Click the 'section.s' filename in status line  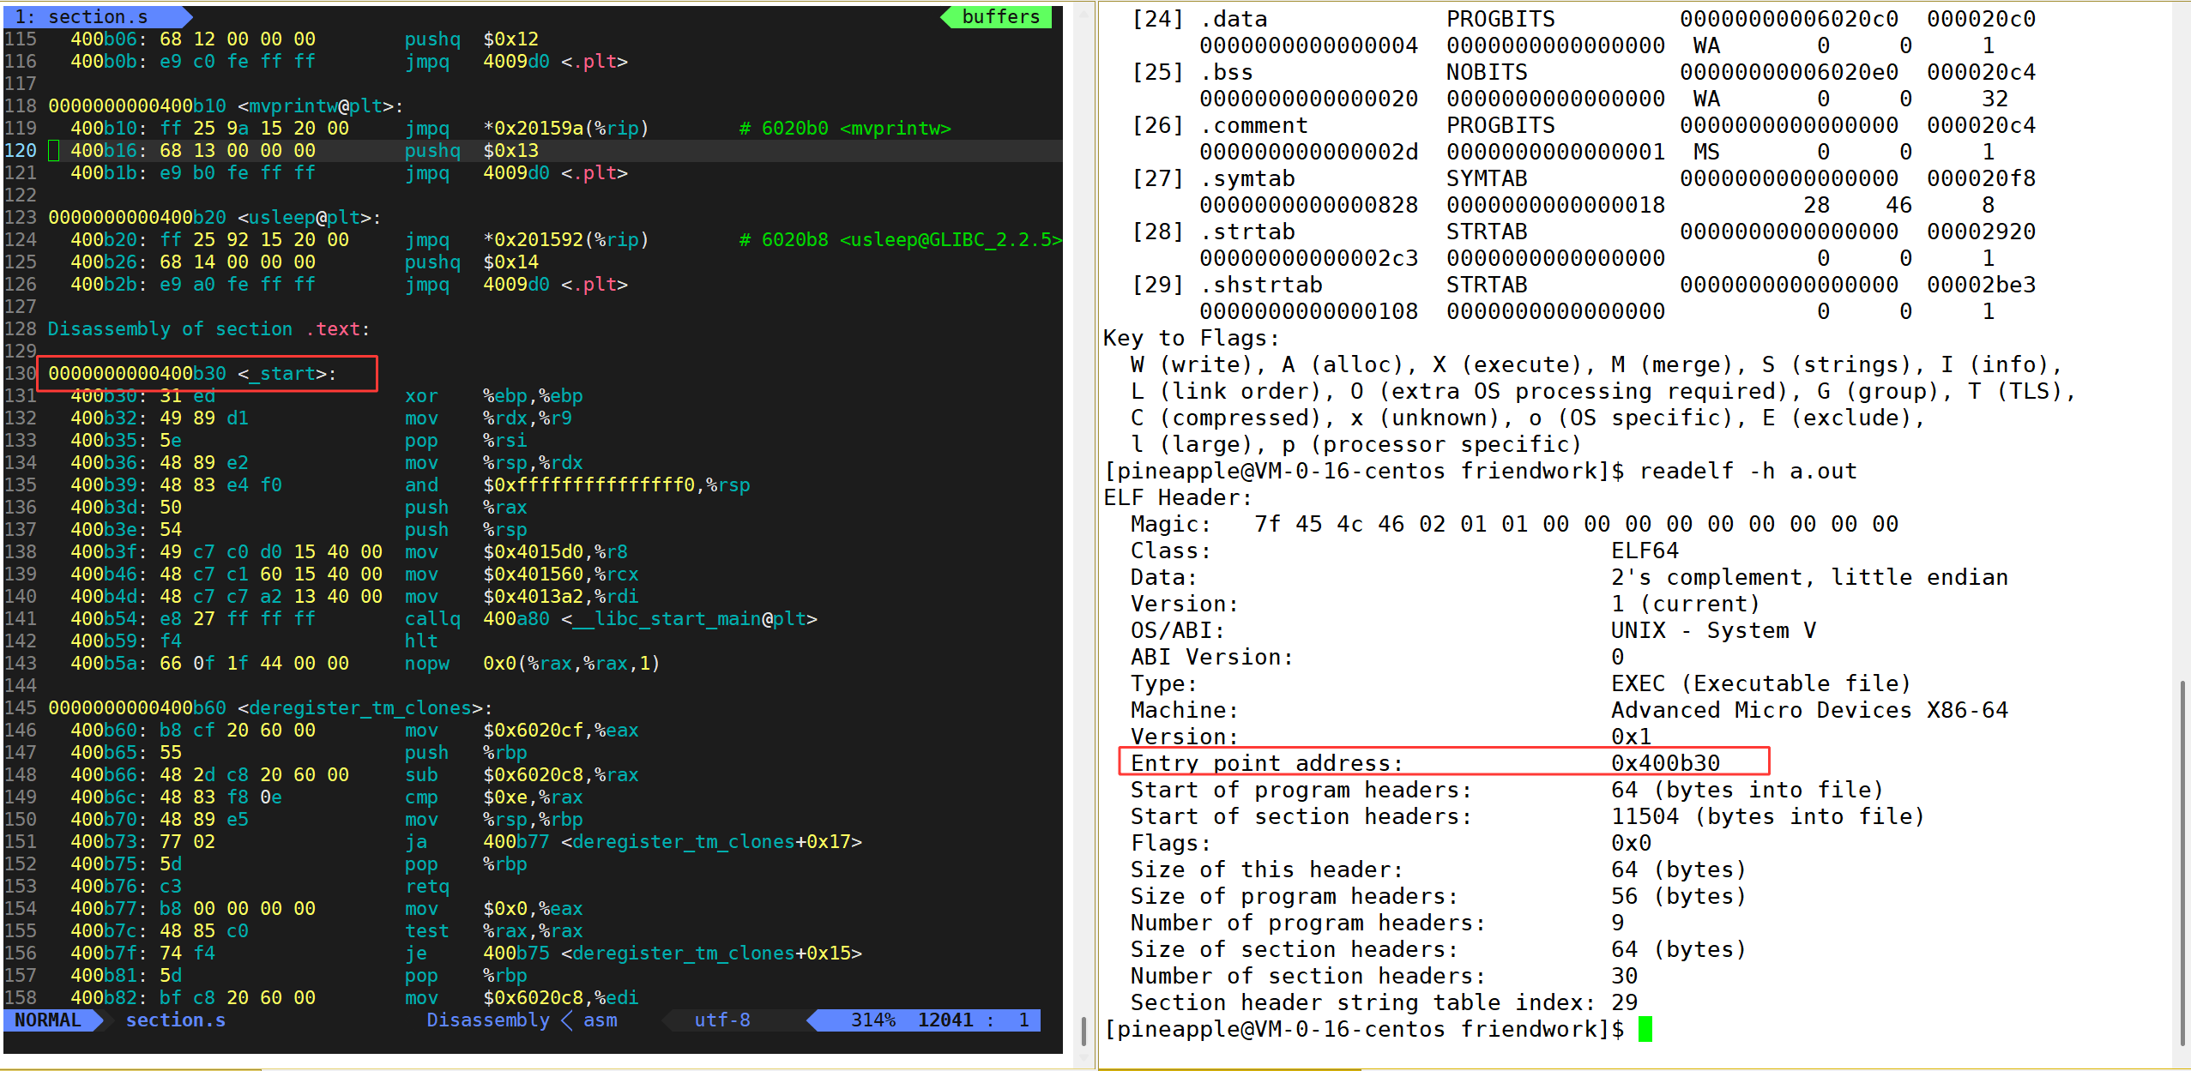click(x=176, y=1020)
